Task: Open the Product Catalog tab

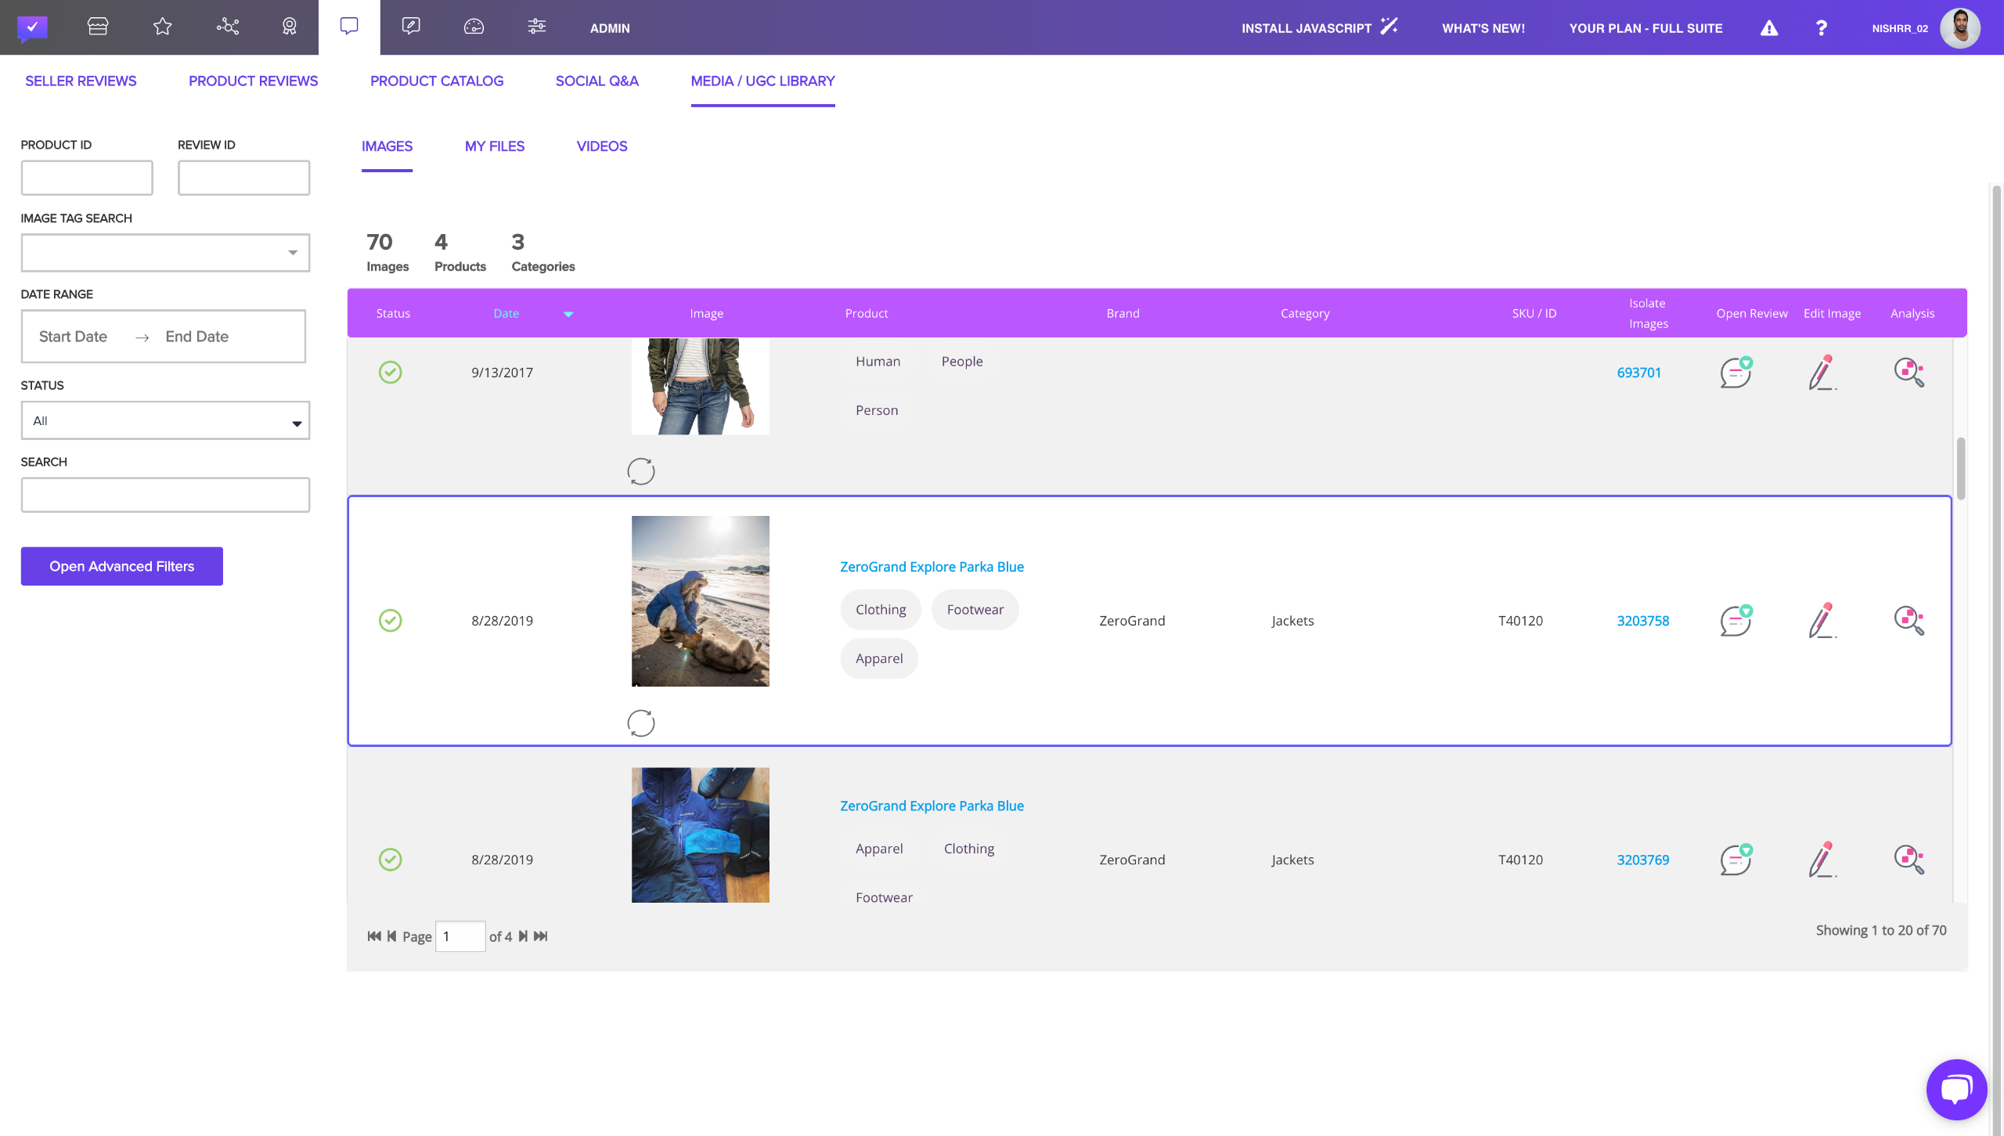Action: coord(436,81)
